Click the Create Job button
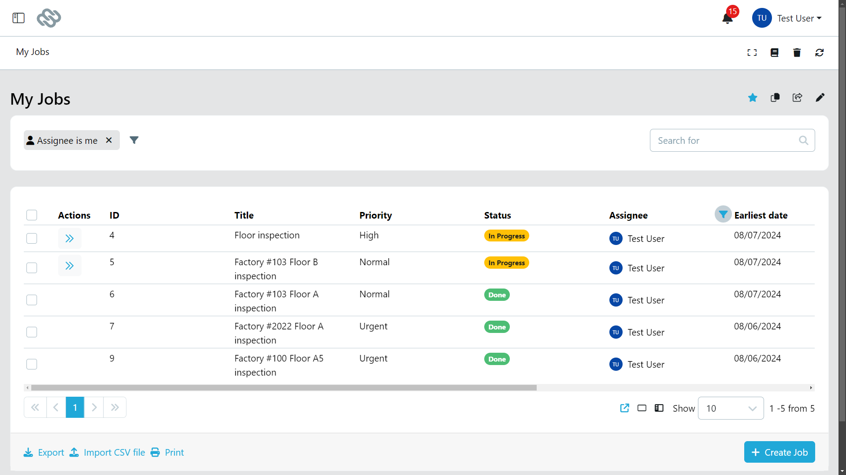This screenshot has height=475, width=846. pos(779,452)
